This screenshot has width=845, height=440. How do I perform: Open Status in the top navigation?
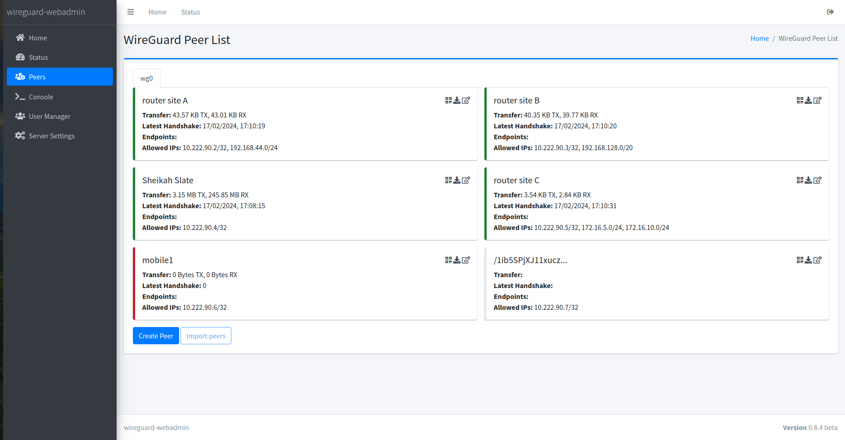pos(190,12)
